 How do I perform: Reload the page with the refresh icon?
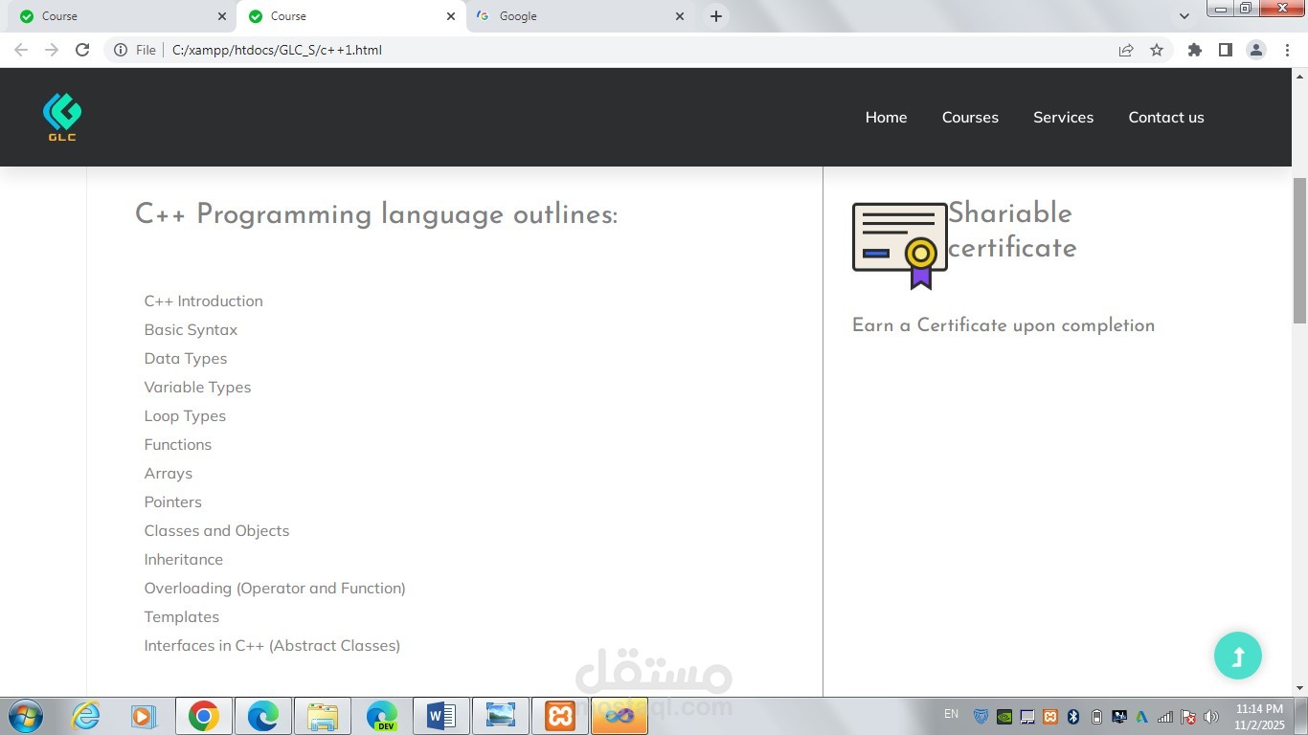click(82, 50)
